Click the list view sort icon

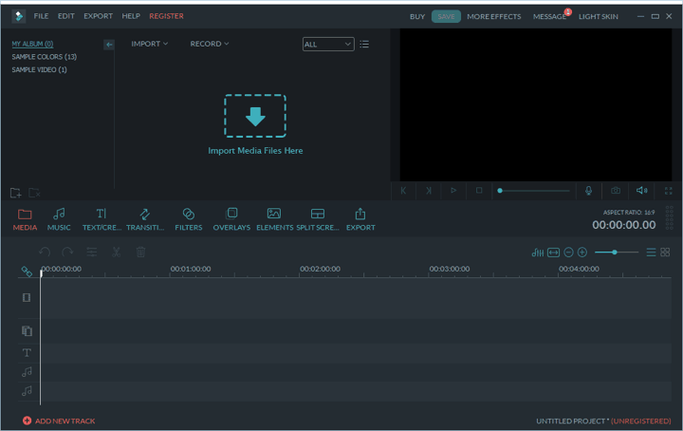pyautogui.click(x=364, y=44)
